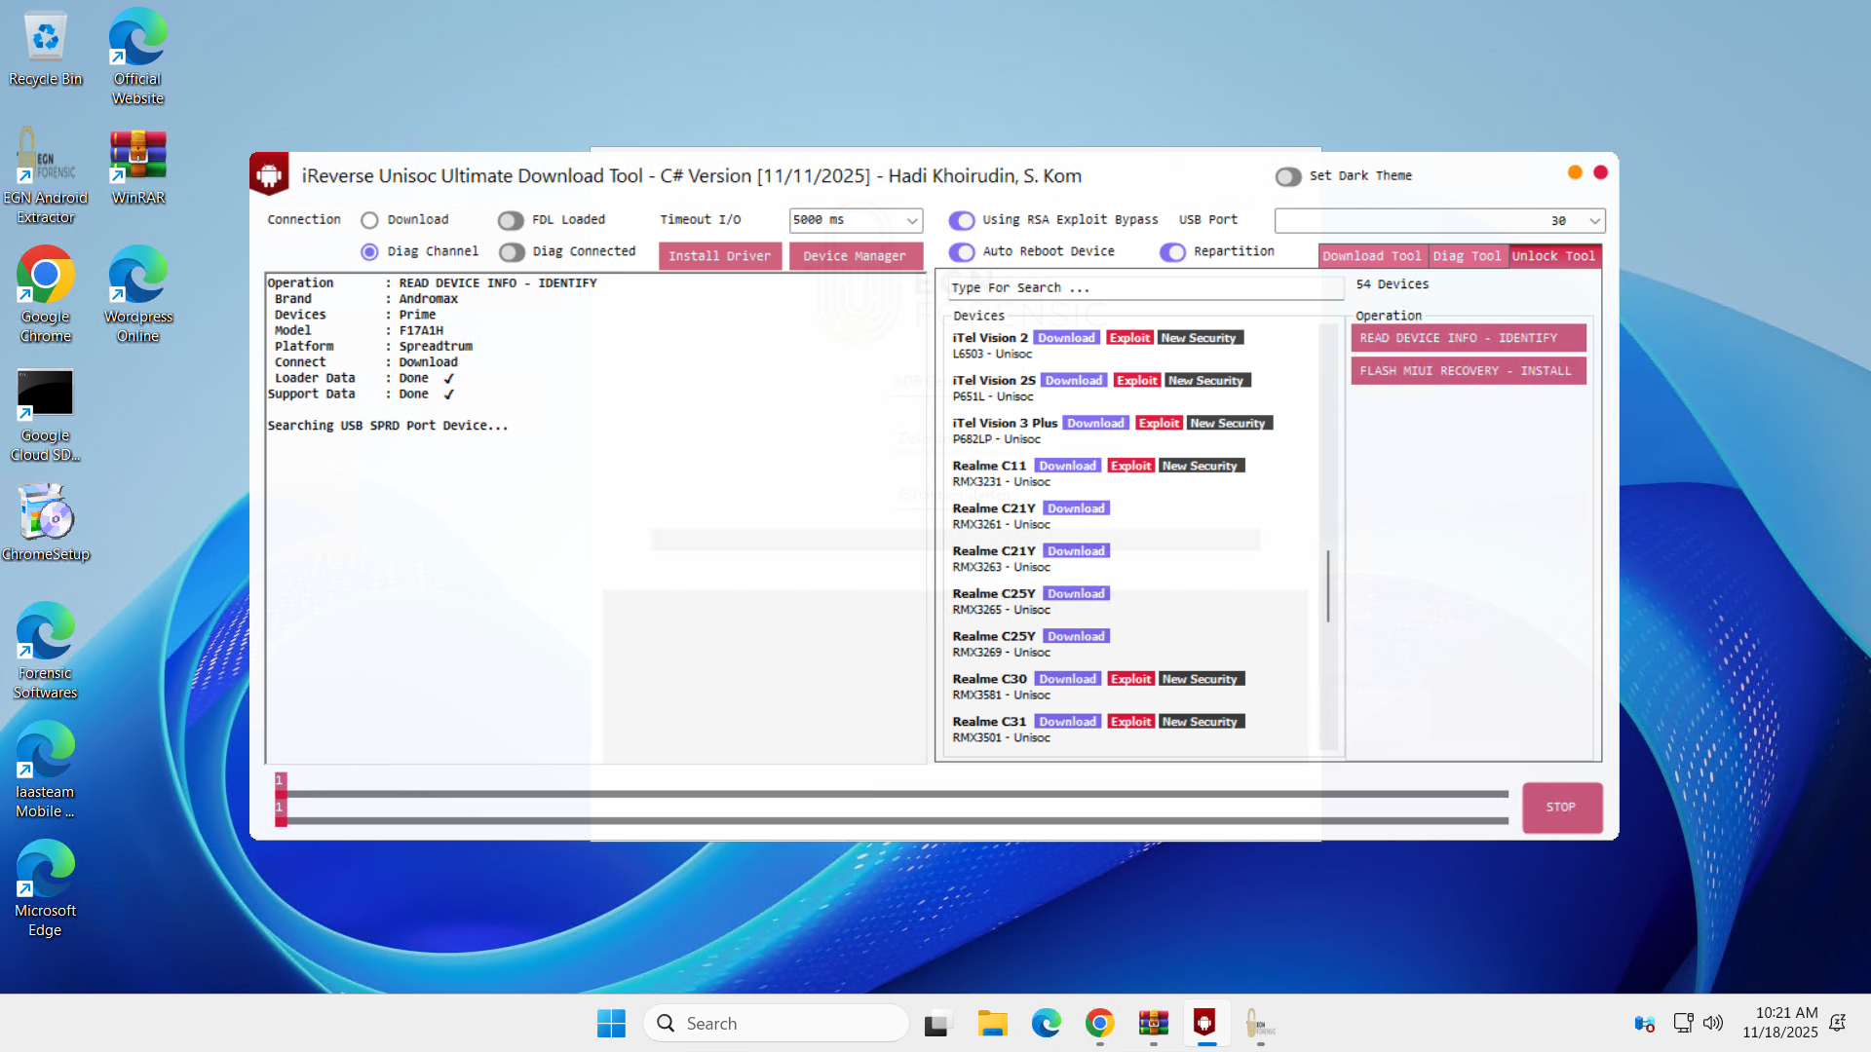Click the Type For Search field
The image size is (1871, 1052).
[1145, 288]
